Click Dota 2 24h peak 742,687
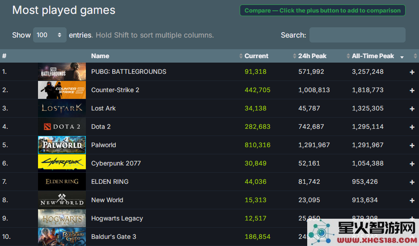419x246 pixels. [311, 127]
